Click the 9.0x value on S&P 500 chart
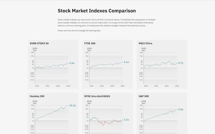 (x=181, y=110)
